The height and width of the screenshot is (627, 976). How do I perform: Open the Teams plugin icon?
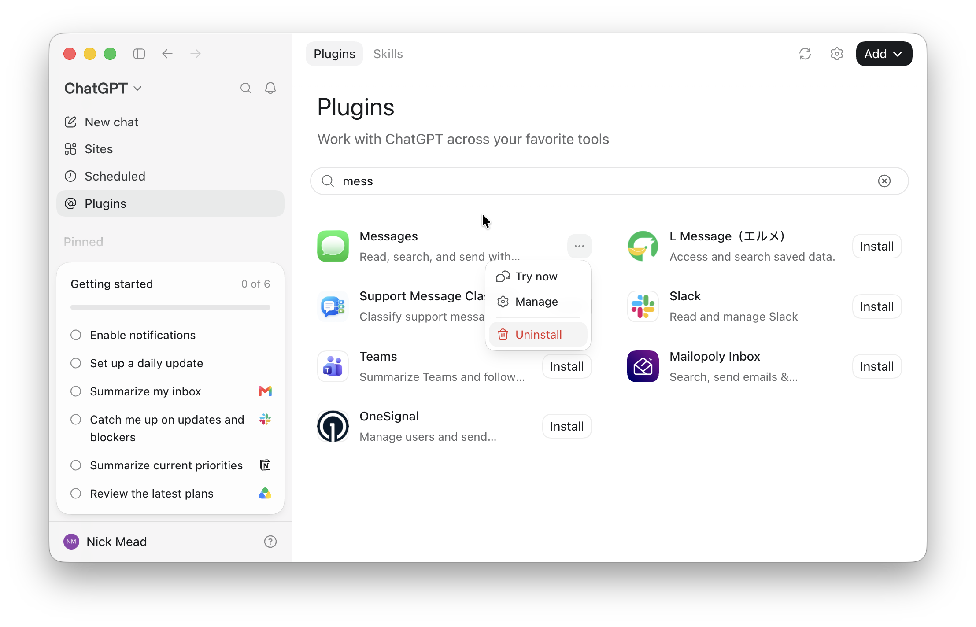(333, 366)
